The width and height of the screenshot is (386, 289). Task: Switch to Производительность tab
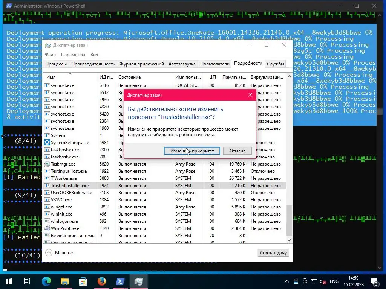pyautogui.click(x=93, y=64)
